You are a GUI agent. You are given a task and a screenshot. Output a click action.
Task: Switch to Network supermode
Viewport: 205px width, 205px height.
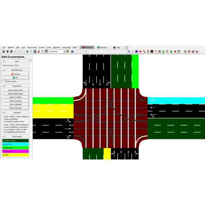click(87, 48)
